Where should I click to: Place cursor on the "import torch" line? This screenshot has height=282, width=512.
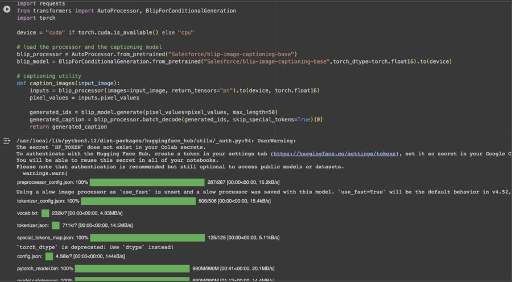tap(36, 18)
